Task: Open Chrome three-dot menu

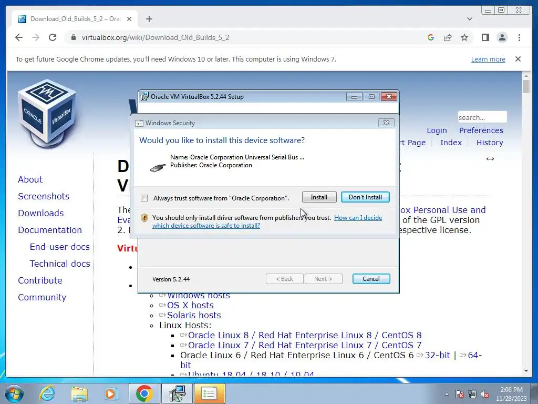Action: pyautogui.click(x=519, y=37)
